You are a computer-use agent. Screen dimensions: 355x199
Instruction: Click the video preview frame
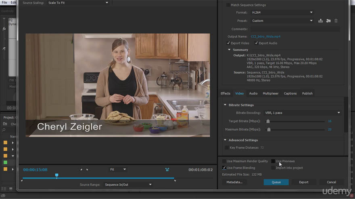pyautogui.click(x=118, y=85)
